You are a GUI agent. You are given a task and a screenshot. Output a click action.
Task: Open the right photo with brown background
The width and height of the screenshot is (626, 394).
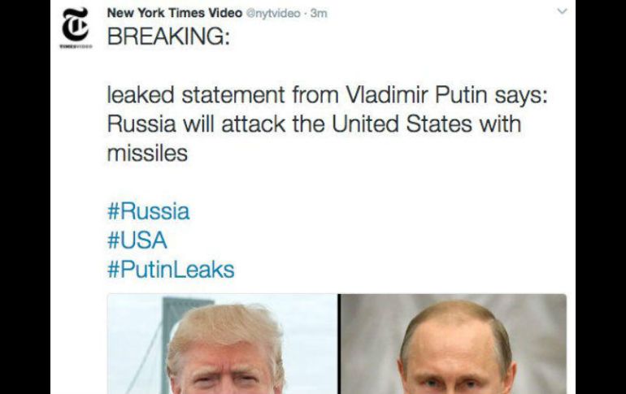(453, 344)
